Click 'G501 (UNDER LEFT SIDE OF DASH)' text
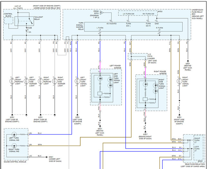209x169 pixels. pos(55,159)
